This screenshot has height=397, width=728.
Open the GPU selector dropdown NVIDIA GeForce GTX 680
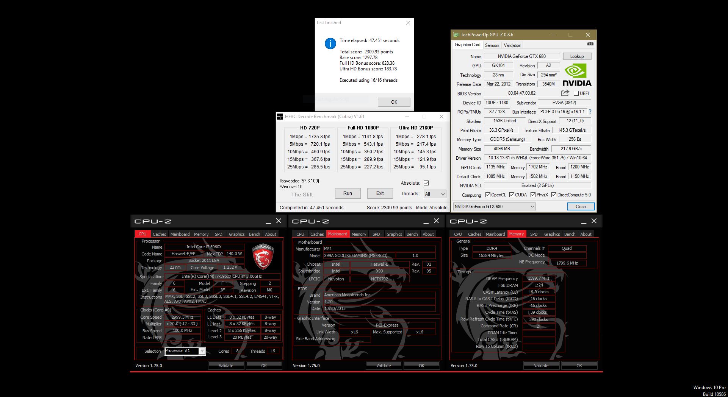pyautogui.click(x=494, y=207)
